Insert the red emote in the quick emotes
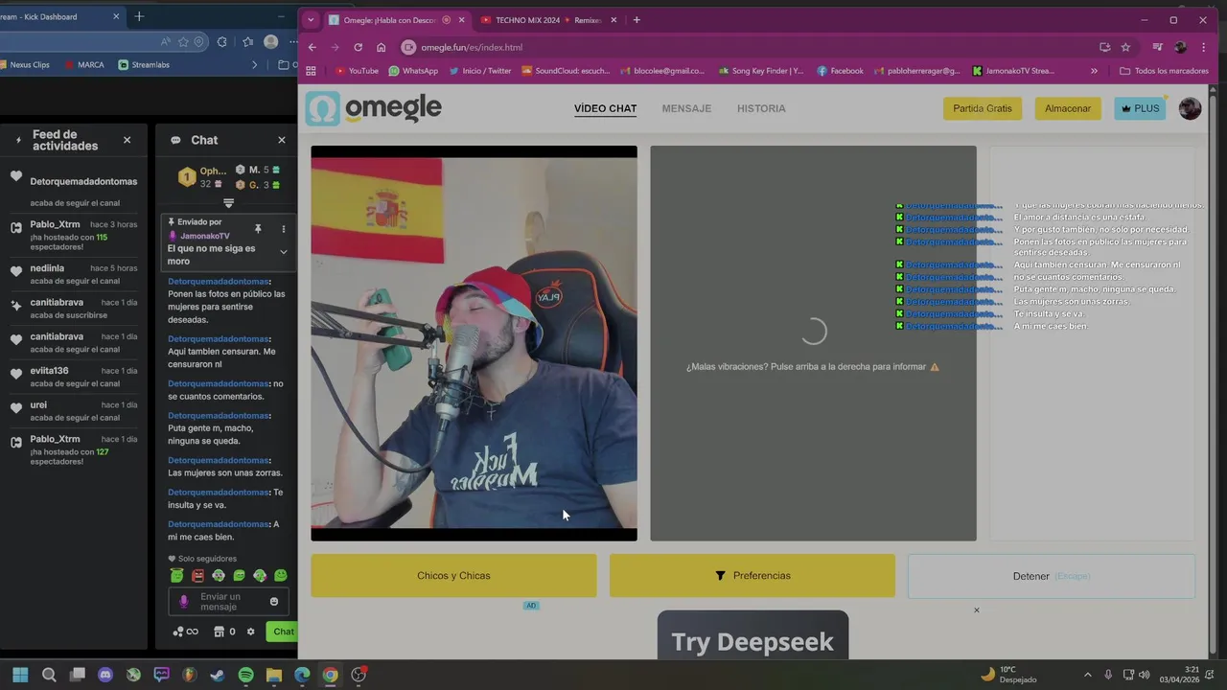Image resolution: width=1227 pixels, height=690 pixels. click(x=197, y=575)
